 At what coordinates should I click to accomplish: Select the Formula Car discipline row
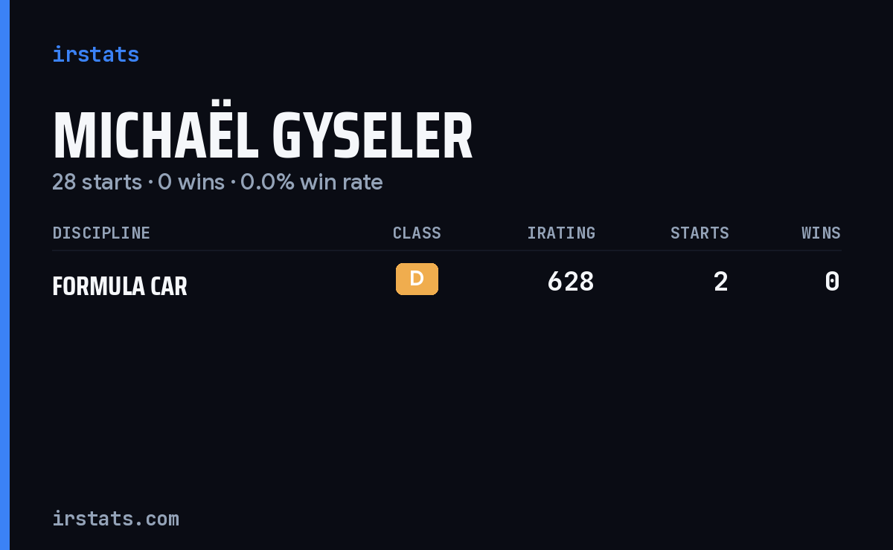(x=446, y=282)
